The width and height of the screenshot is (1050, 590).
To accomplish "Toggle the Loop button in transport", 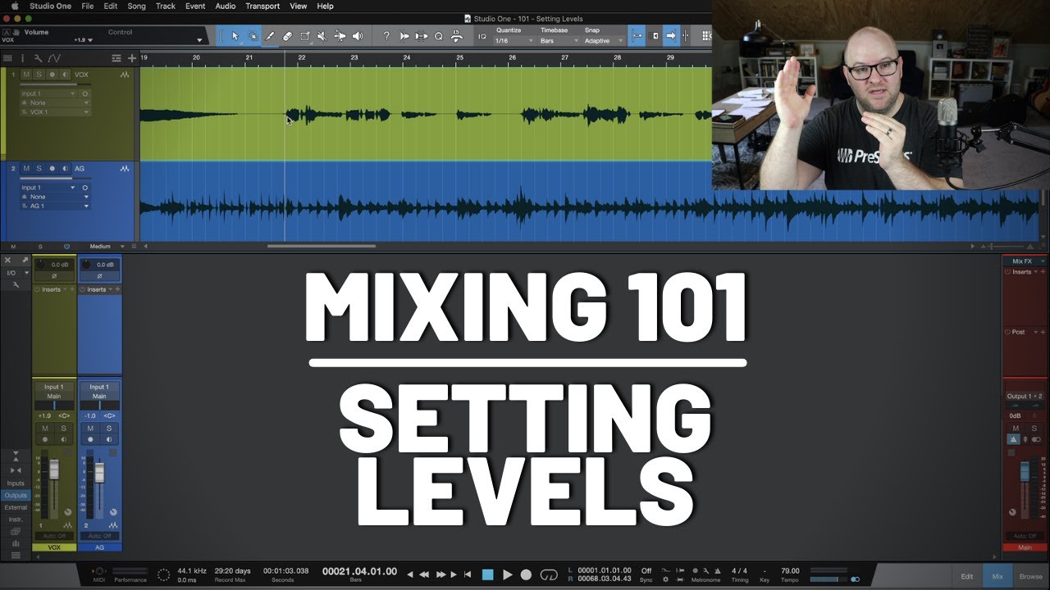I will point(549,574).
